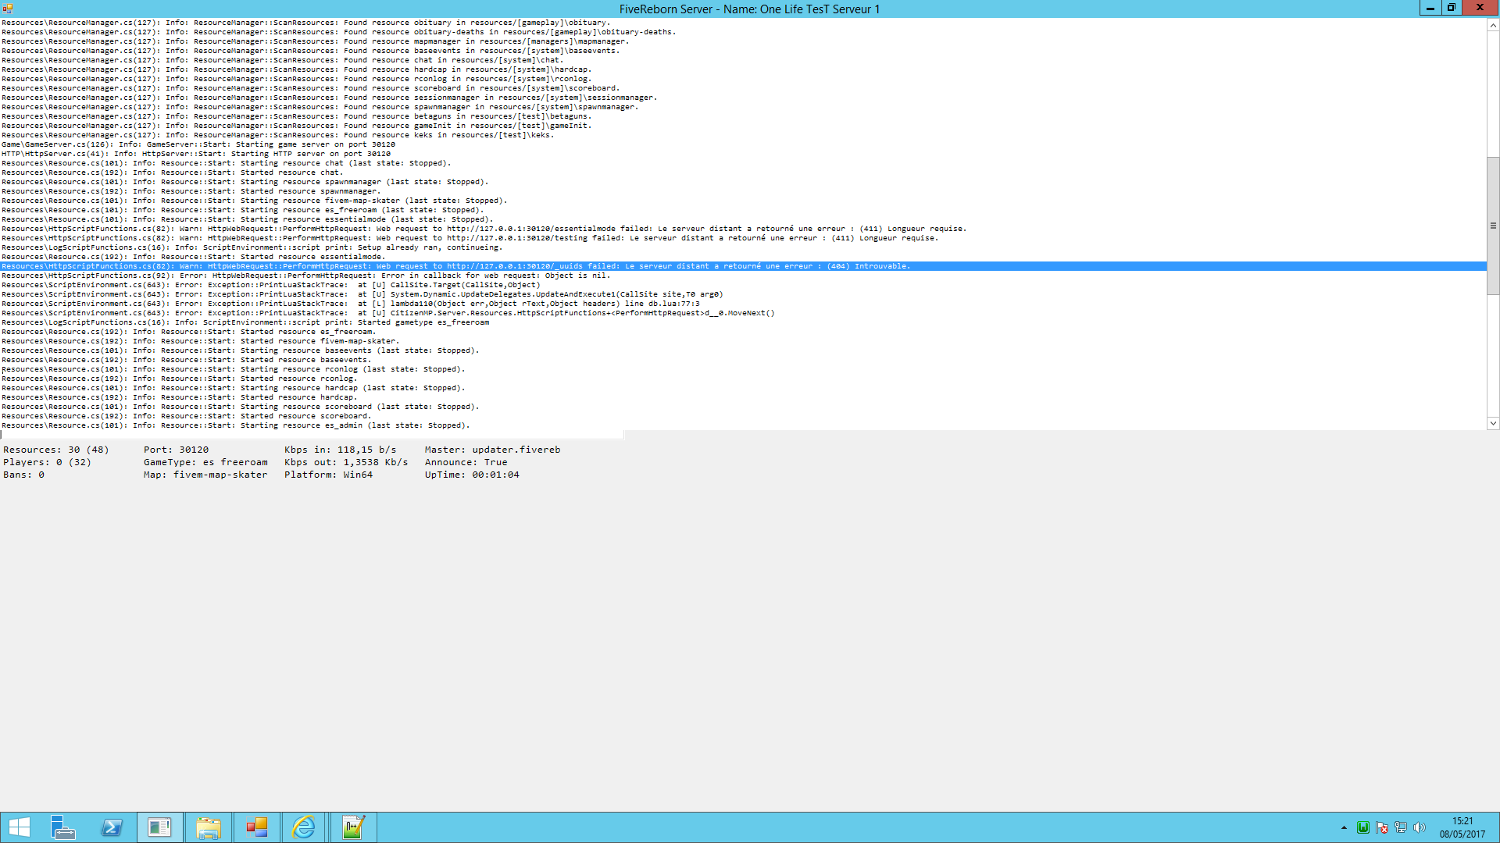Screen dimensions: 1500x843
Task: Launch Internet Explorer from the taskbar
Action: 304,827
